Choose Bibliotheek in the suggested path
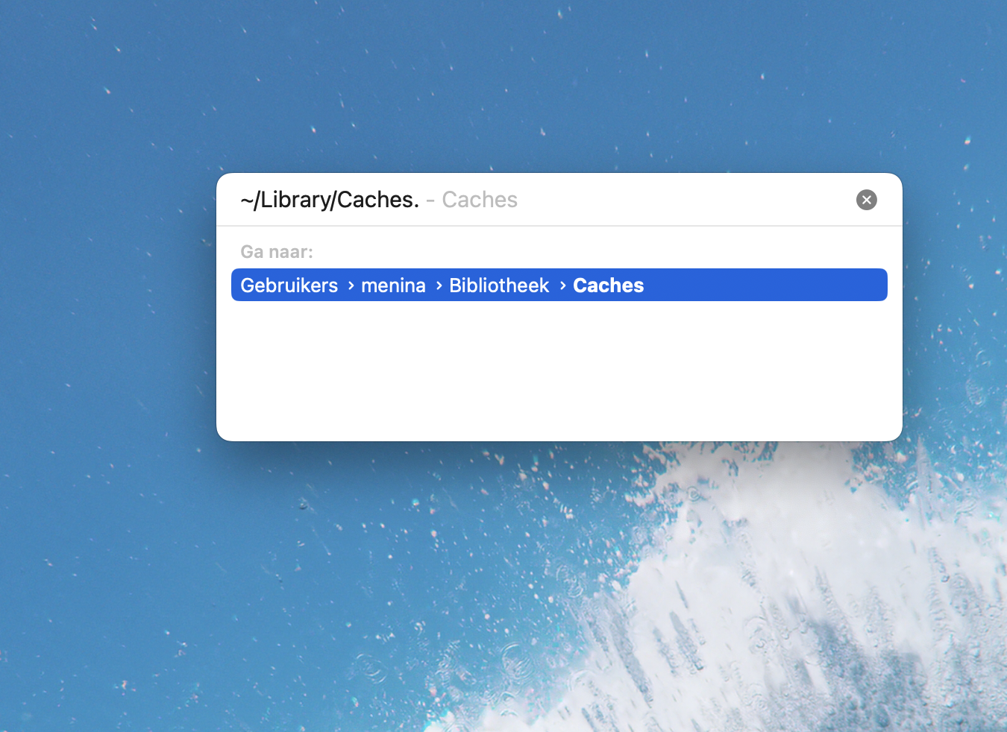This screenshot has height=732, width=1007. [498, 285]
